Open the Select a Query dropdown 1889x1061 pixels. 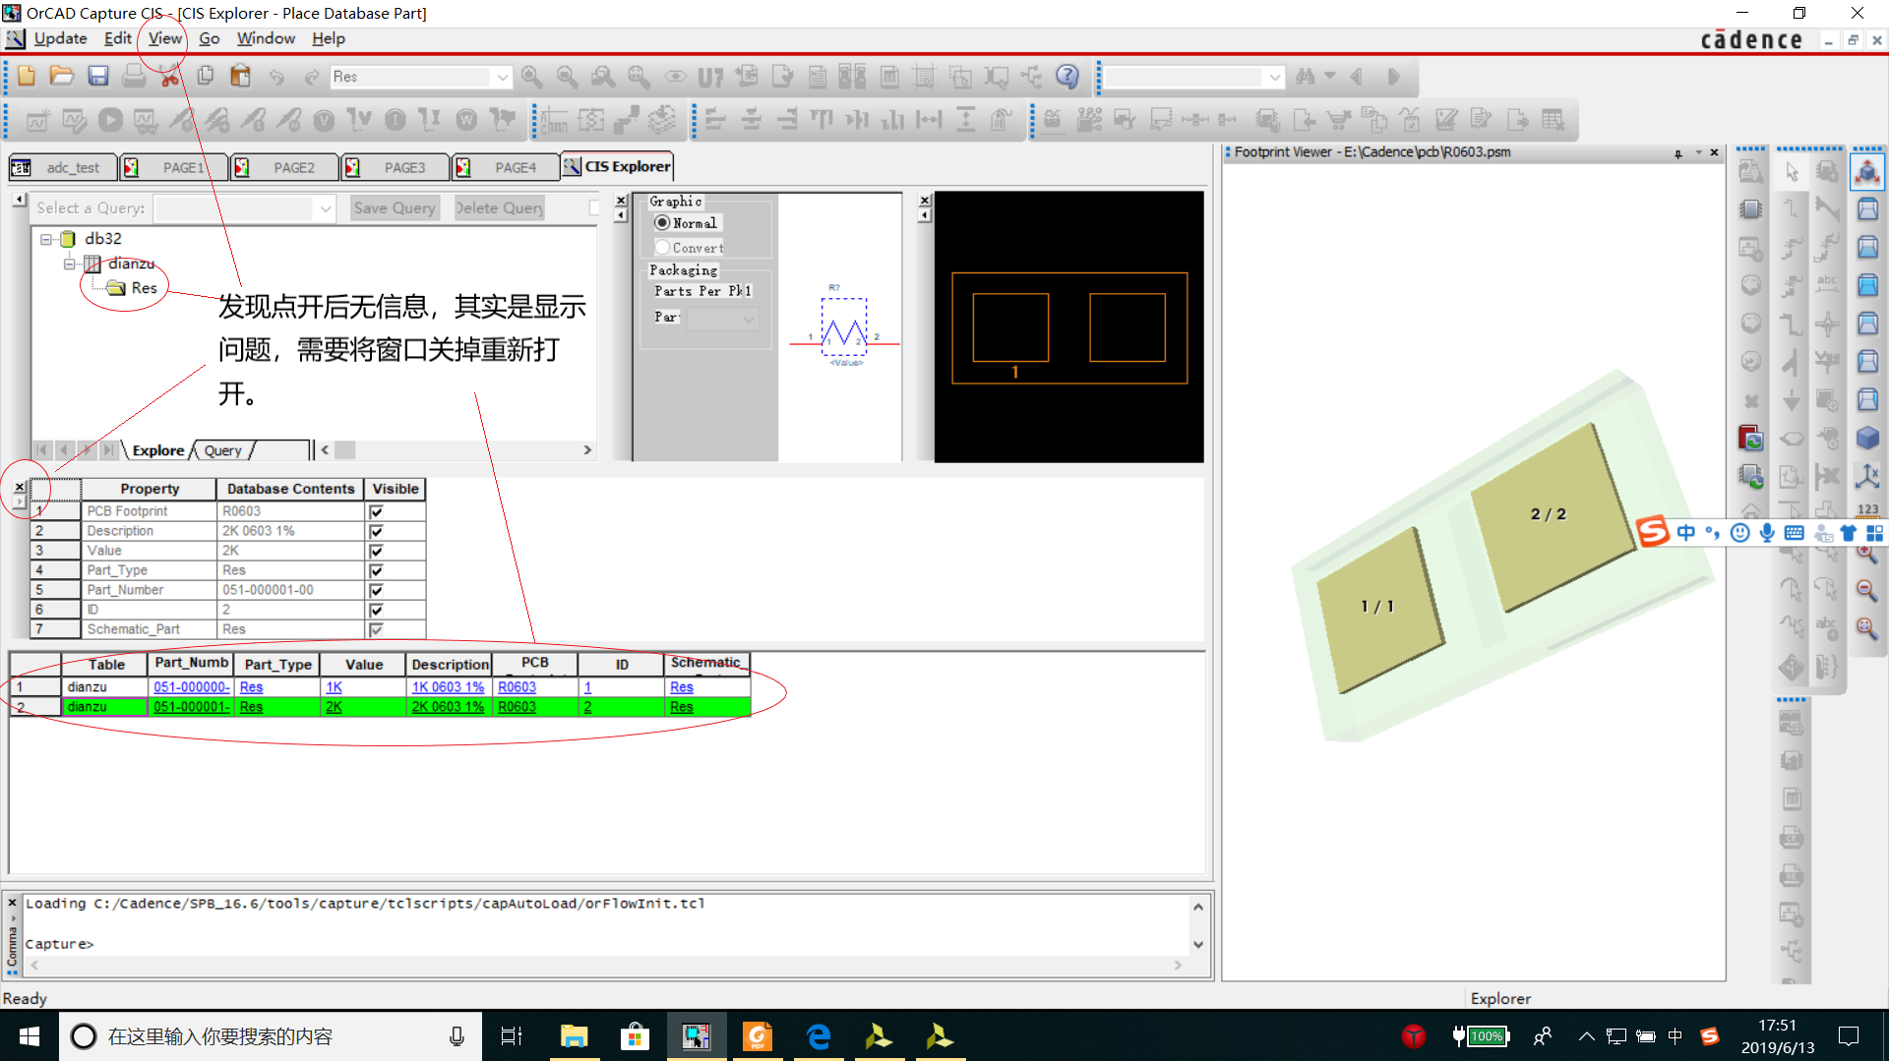coord(326,208)
